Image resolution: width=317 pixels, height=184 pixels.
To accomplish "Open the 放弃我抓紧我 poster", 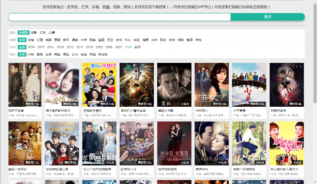I will point(174,143).
